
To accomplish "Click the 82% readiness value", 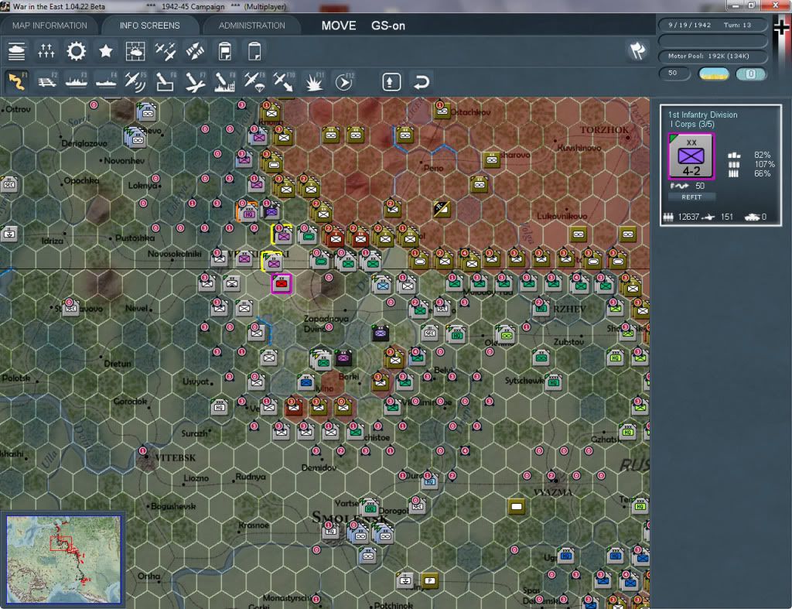I will click(x=762, y=155).
